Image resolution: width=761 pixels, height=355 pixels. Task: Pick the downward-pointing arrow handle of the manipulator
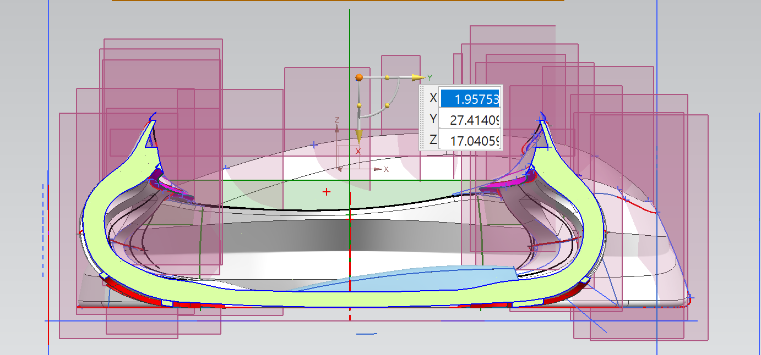pyautogui.click(x=358, y=137)
